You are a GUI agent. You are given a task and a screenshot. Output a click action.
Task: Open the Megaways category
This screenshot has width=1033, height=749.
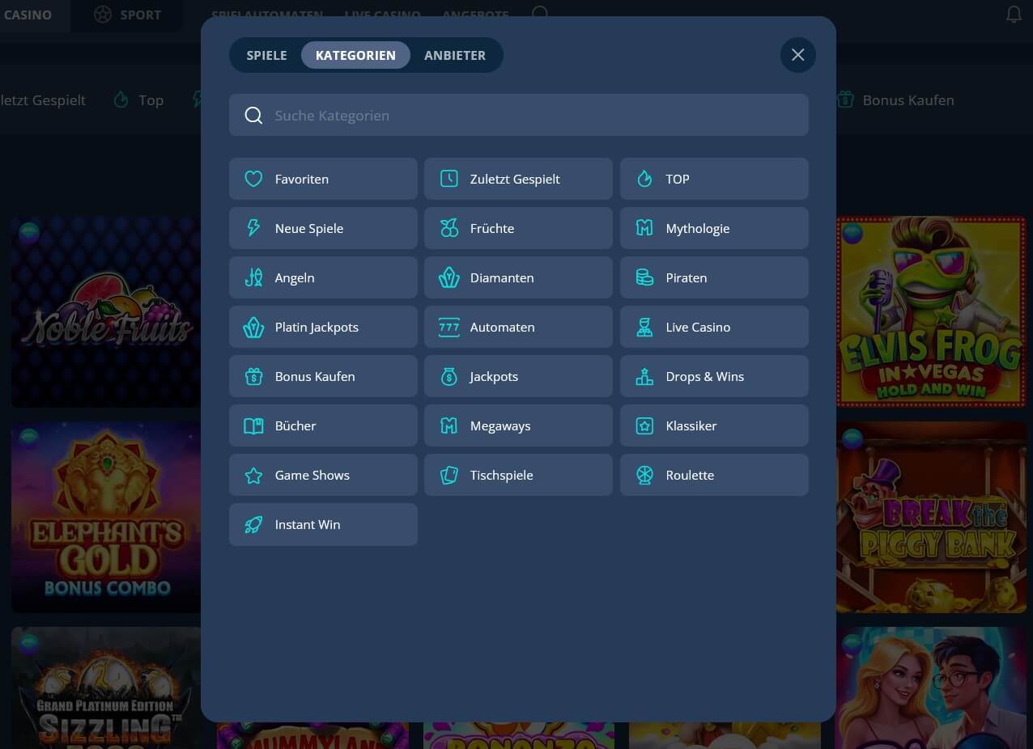pos(518,425)
